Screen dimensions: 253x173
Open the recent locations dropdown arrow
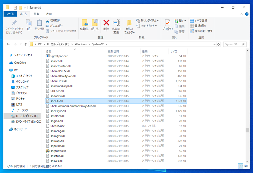coord(21,44)
